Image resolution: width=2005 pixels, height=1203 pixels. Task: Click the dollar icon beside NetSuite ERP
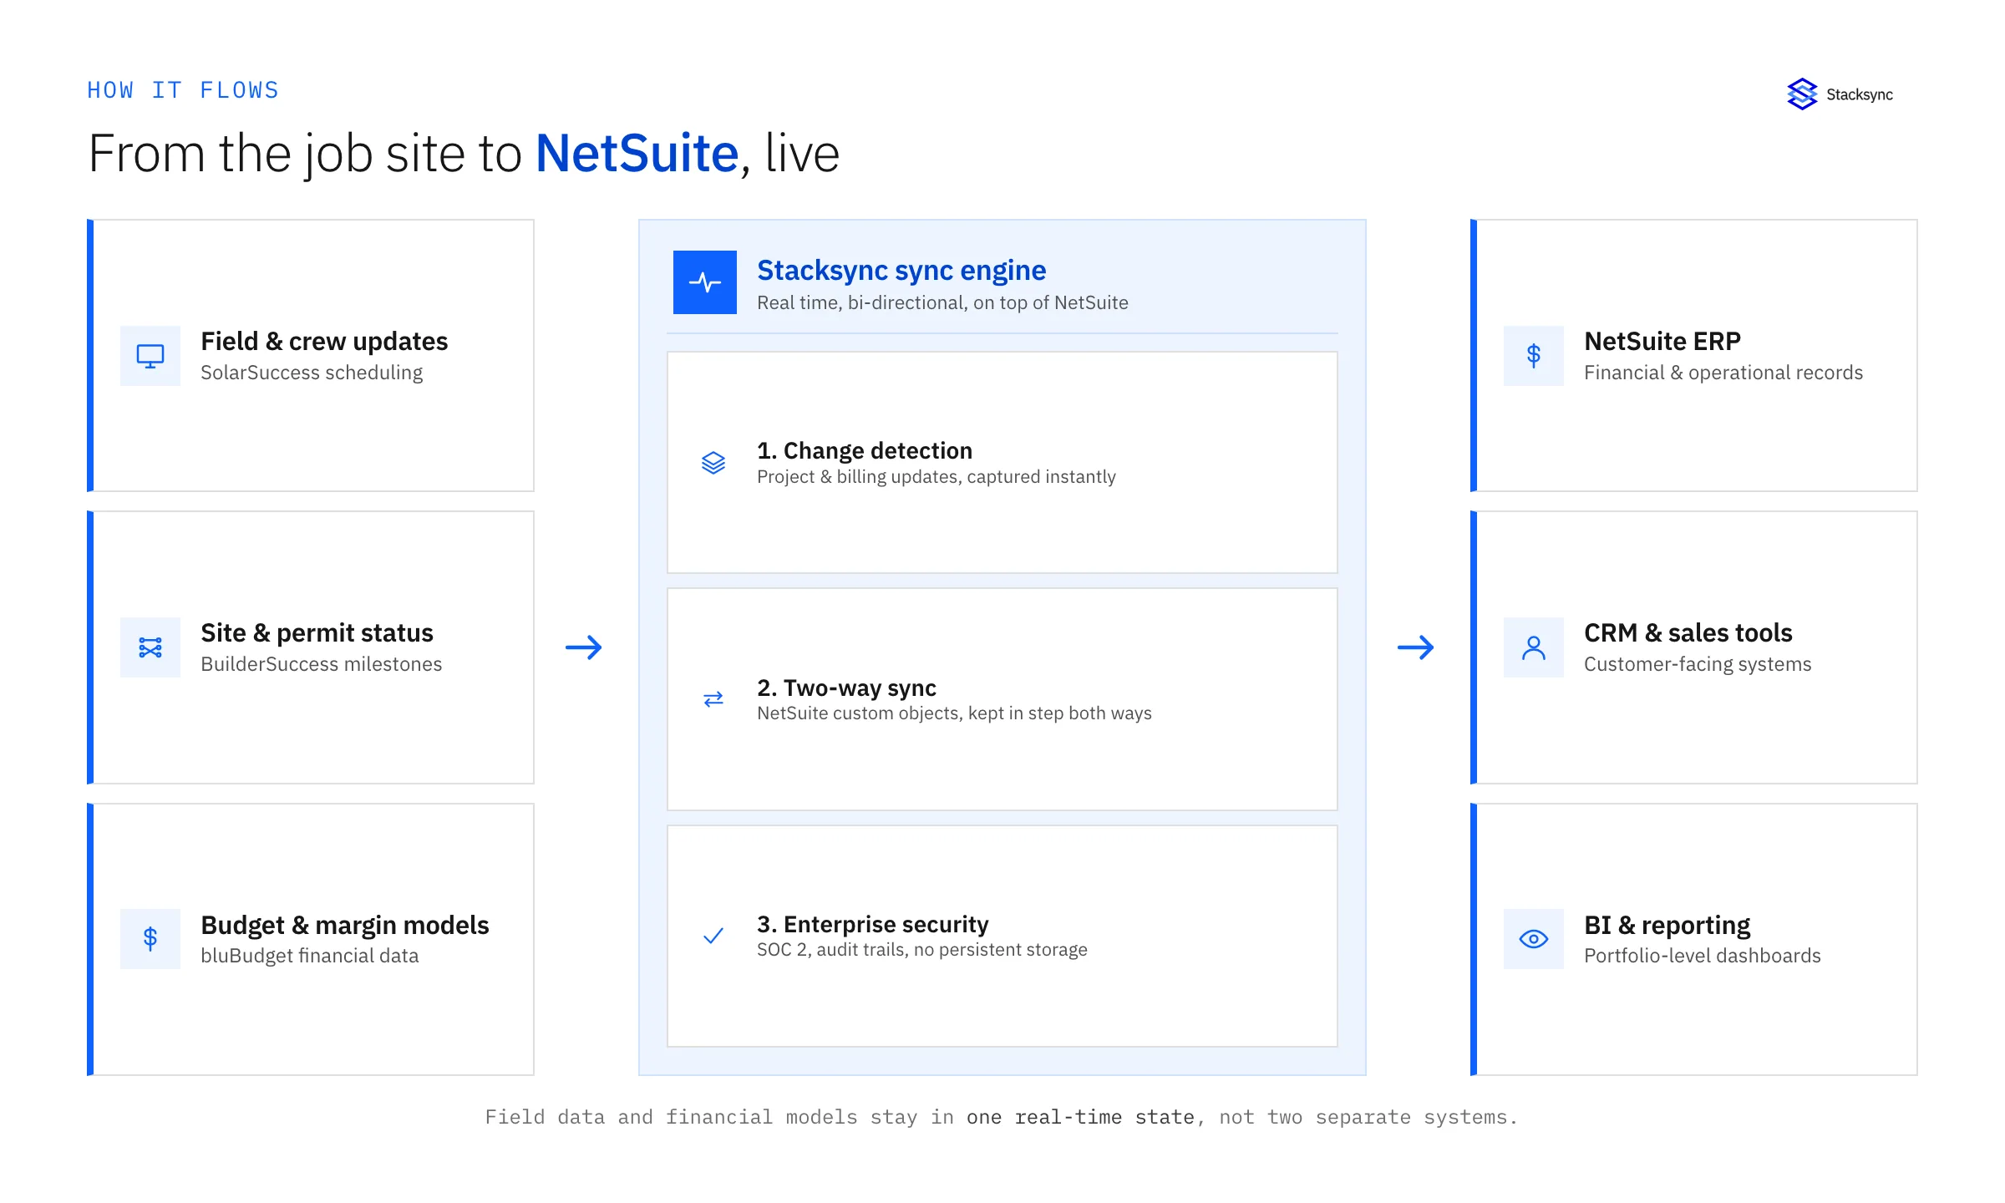(1534, 356)
